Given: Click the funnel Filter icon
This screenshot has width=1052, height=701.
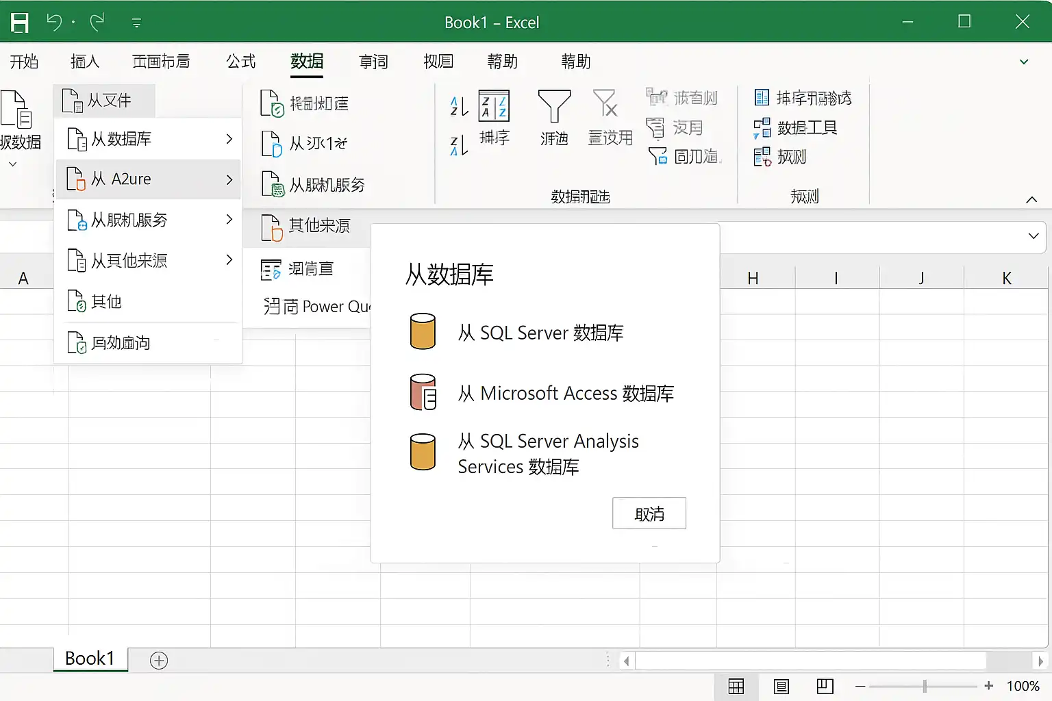Looking at the screenshot, I should point(554,106).
